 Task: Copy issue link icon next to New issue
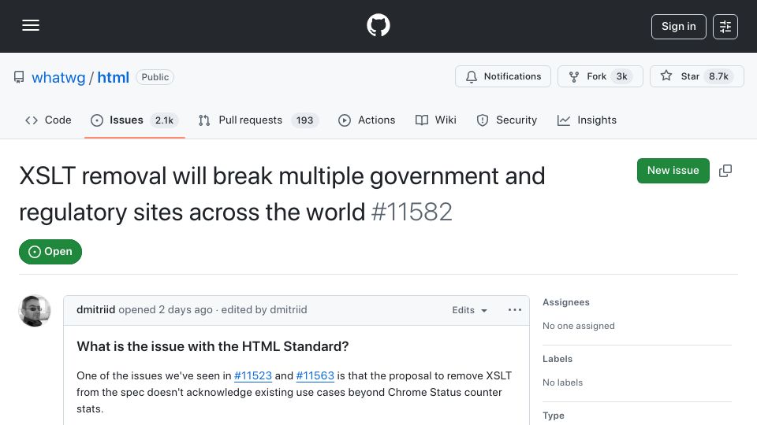pyautogui.click(x=725, y=171)
